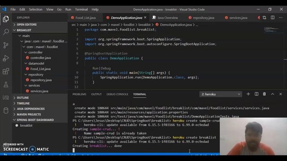
Task: Open the Edit menu
Action: coord(22,9)
